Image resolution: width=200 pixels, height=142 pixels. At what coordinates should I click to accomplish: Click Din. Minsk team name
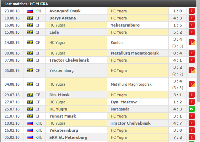point(59,95)
